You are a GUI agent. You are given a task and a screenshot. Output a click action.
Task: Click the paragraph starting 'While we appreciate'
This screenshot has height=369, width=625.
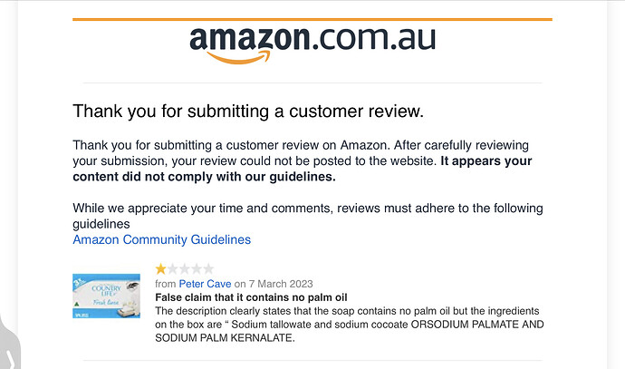[x=308, y=216]
